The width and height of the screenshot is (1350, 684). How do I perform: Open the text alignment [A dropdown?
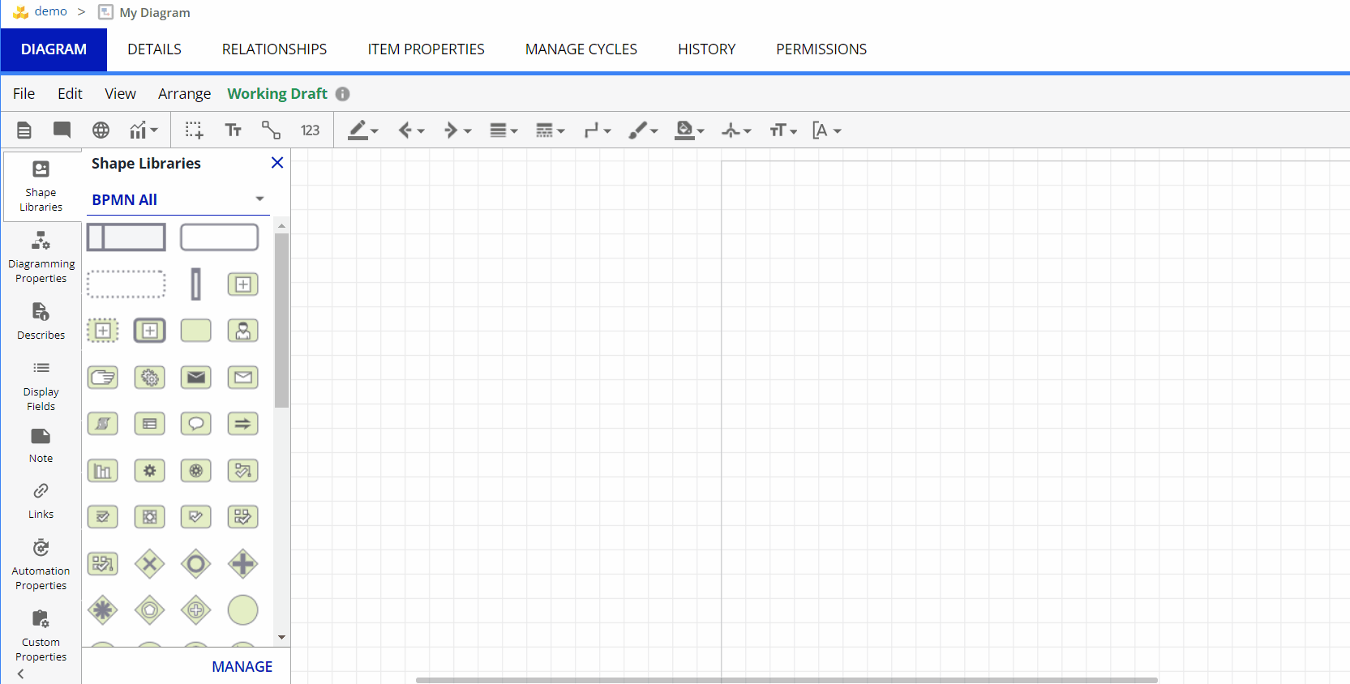826,130
